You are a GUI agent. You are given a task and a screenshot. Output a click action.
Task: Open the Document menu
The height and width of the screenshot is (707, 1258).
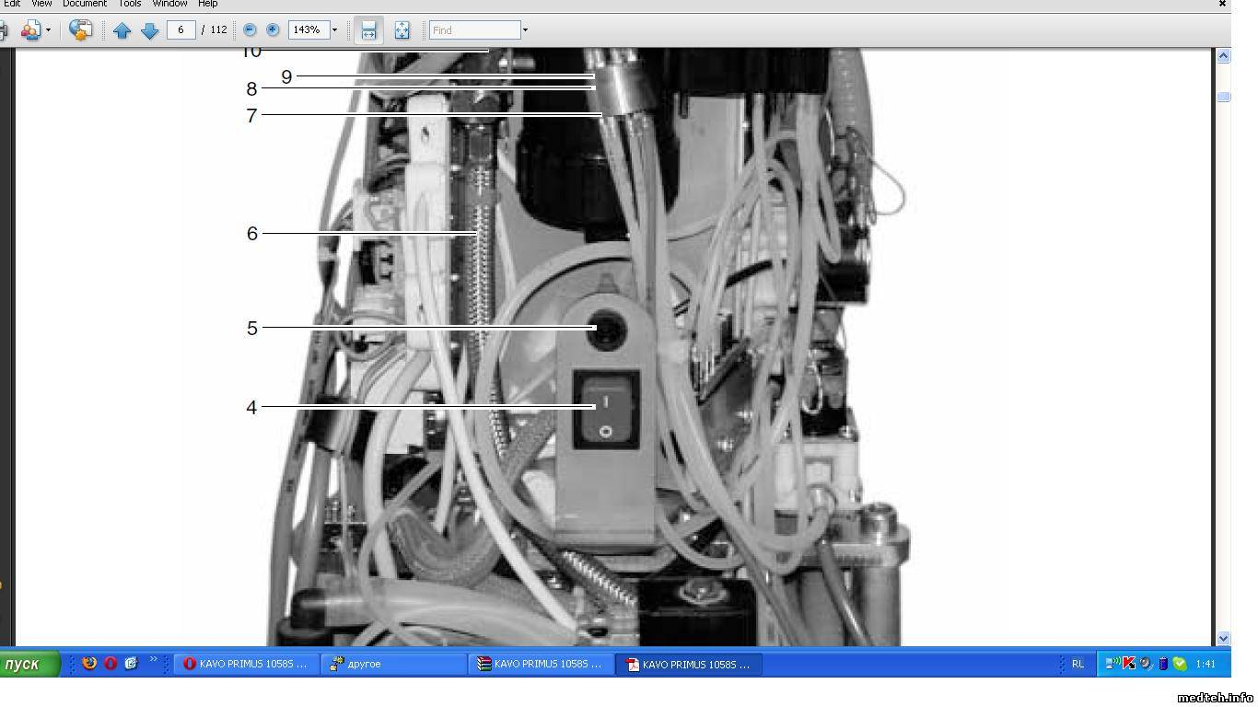[x=85, y=4]
